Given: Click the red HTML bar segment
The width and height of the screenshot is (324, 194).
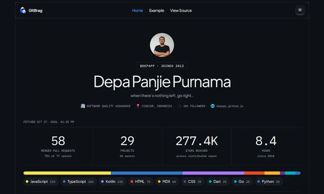Looking at the screenshot, I should 254,173.
